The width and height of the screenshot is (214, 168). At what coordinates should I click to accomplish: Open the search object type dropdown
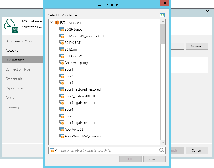[x=53, y=150]
